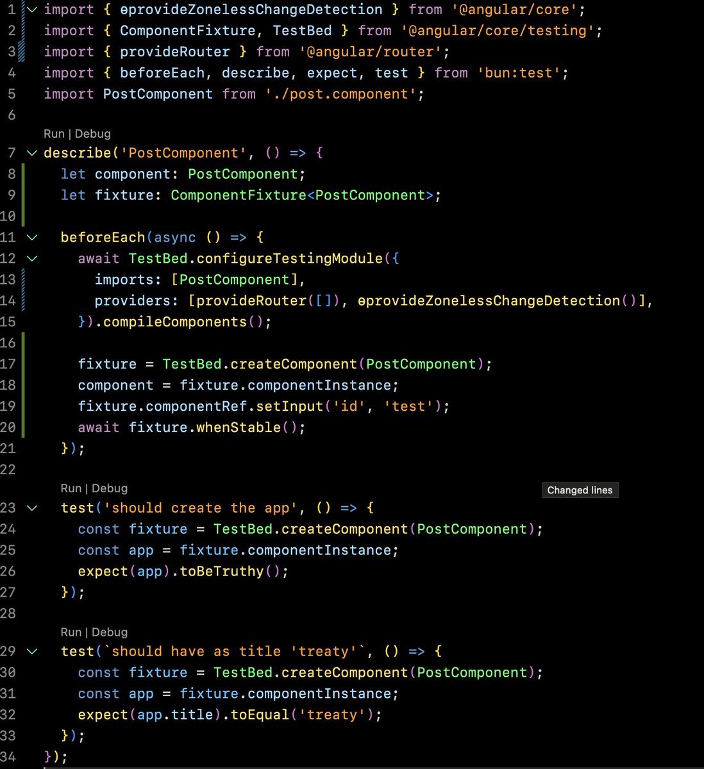Click 'configureTestingModule' on line 12

(289, 259)
